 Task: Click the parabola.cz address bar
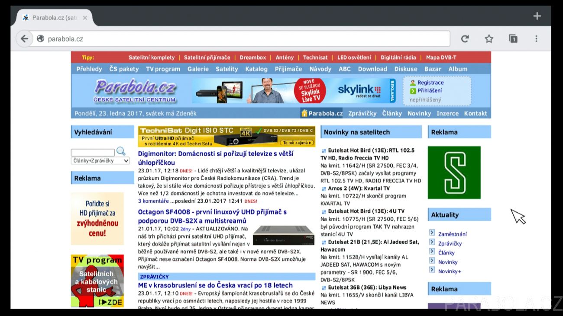240,38
